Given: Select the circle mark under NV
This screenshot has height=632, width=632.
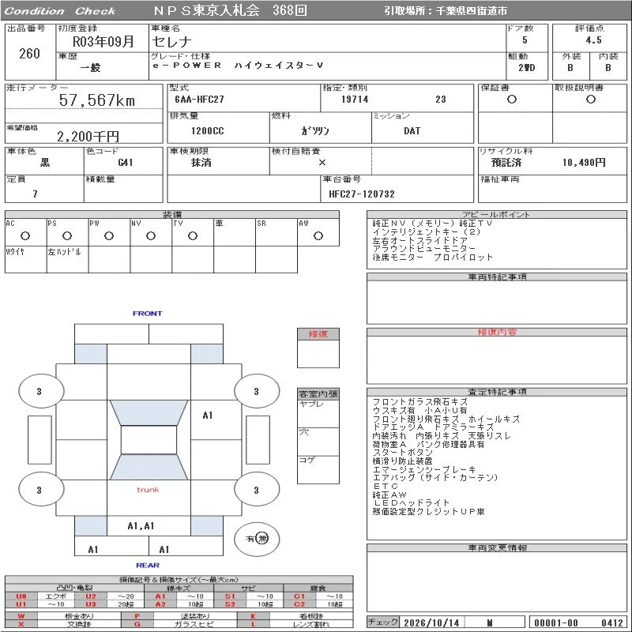Looking at the screenshot, I should [x=151, y=235].
